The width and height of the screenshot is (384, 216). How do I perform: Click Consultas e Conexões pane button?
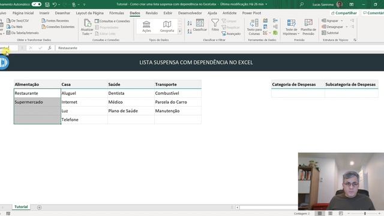tap(112, 21)
